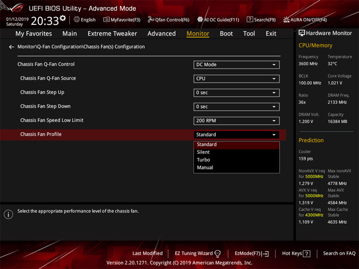Viewport: 359px width, 269px height.
Task: Click the Hardware Monitor screen icon
Action: point(302,33)
